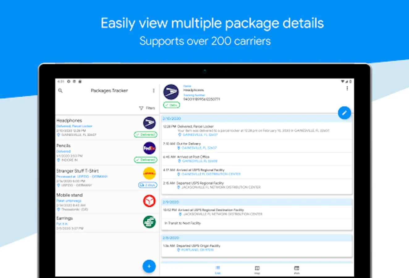The width and height of the screenshot is (409, 278).
Task: Edit package using the pencil button
Action: 344,113
